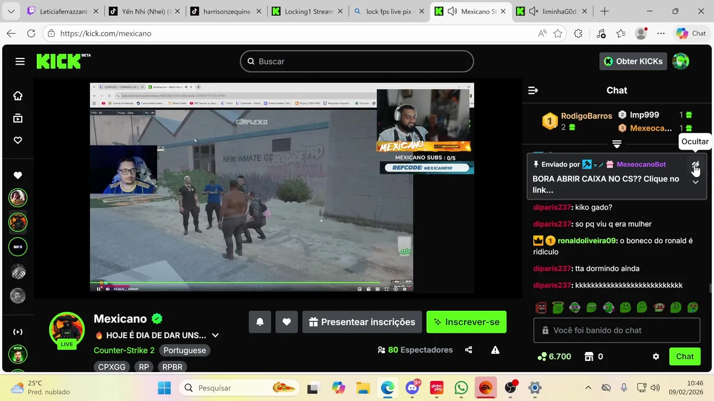The width and height of the screenshot is (714, 401).
Task: Share the stream via share icon
Action: click(x=469, y=350)
